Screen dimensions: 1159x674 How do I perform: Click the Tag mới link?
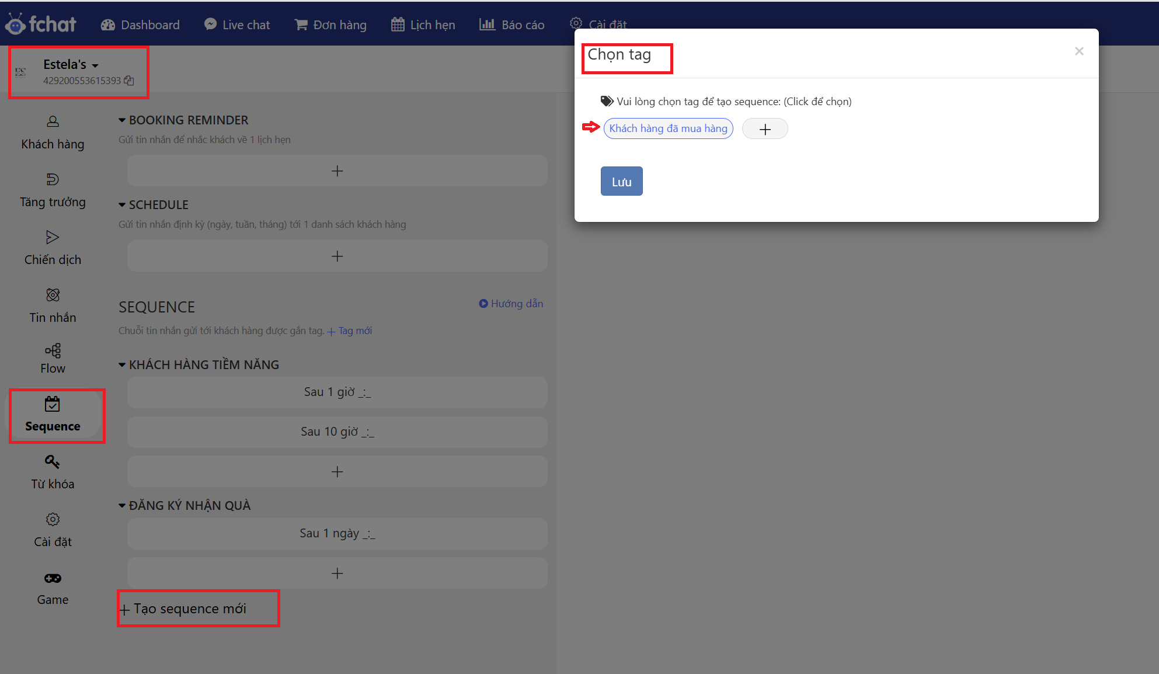(350, 331)
